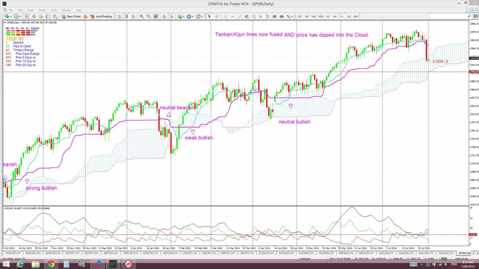Select the Text Label tool
This screenshot has height=269, width=479.
click(x=268, y=16)
